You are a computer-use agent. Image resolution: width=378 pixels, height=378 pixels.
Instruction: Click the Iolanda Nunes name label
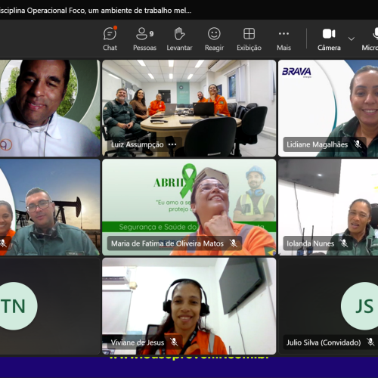(310, 243)
